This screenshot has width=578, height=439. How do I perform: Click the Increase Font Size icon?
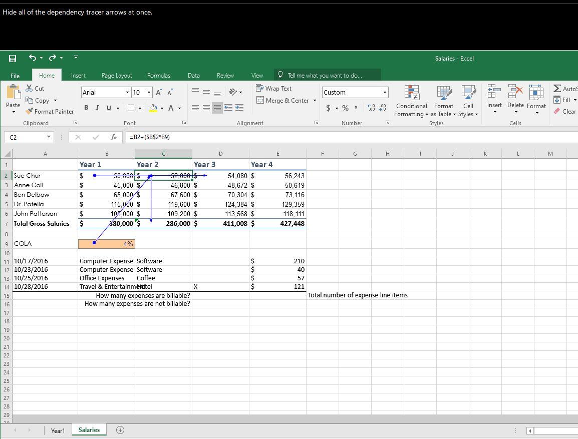tap(159, 93)
